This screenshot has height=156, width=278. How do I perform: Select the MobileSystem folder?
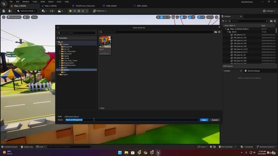point(69,65)
